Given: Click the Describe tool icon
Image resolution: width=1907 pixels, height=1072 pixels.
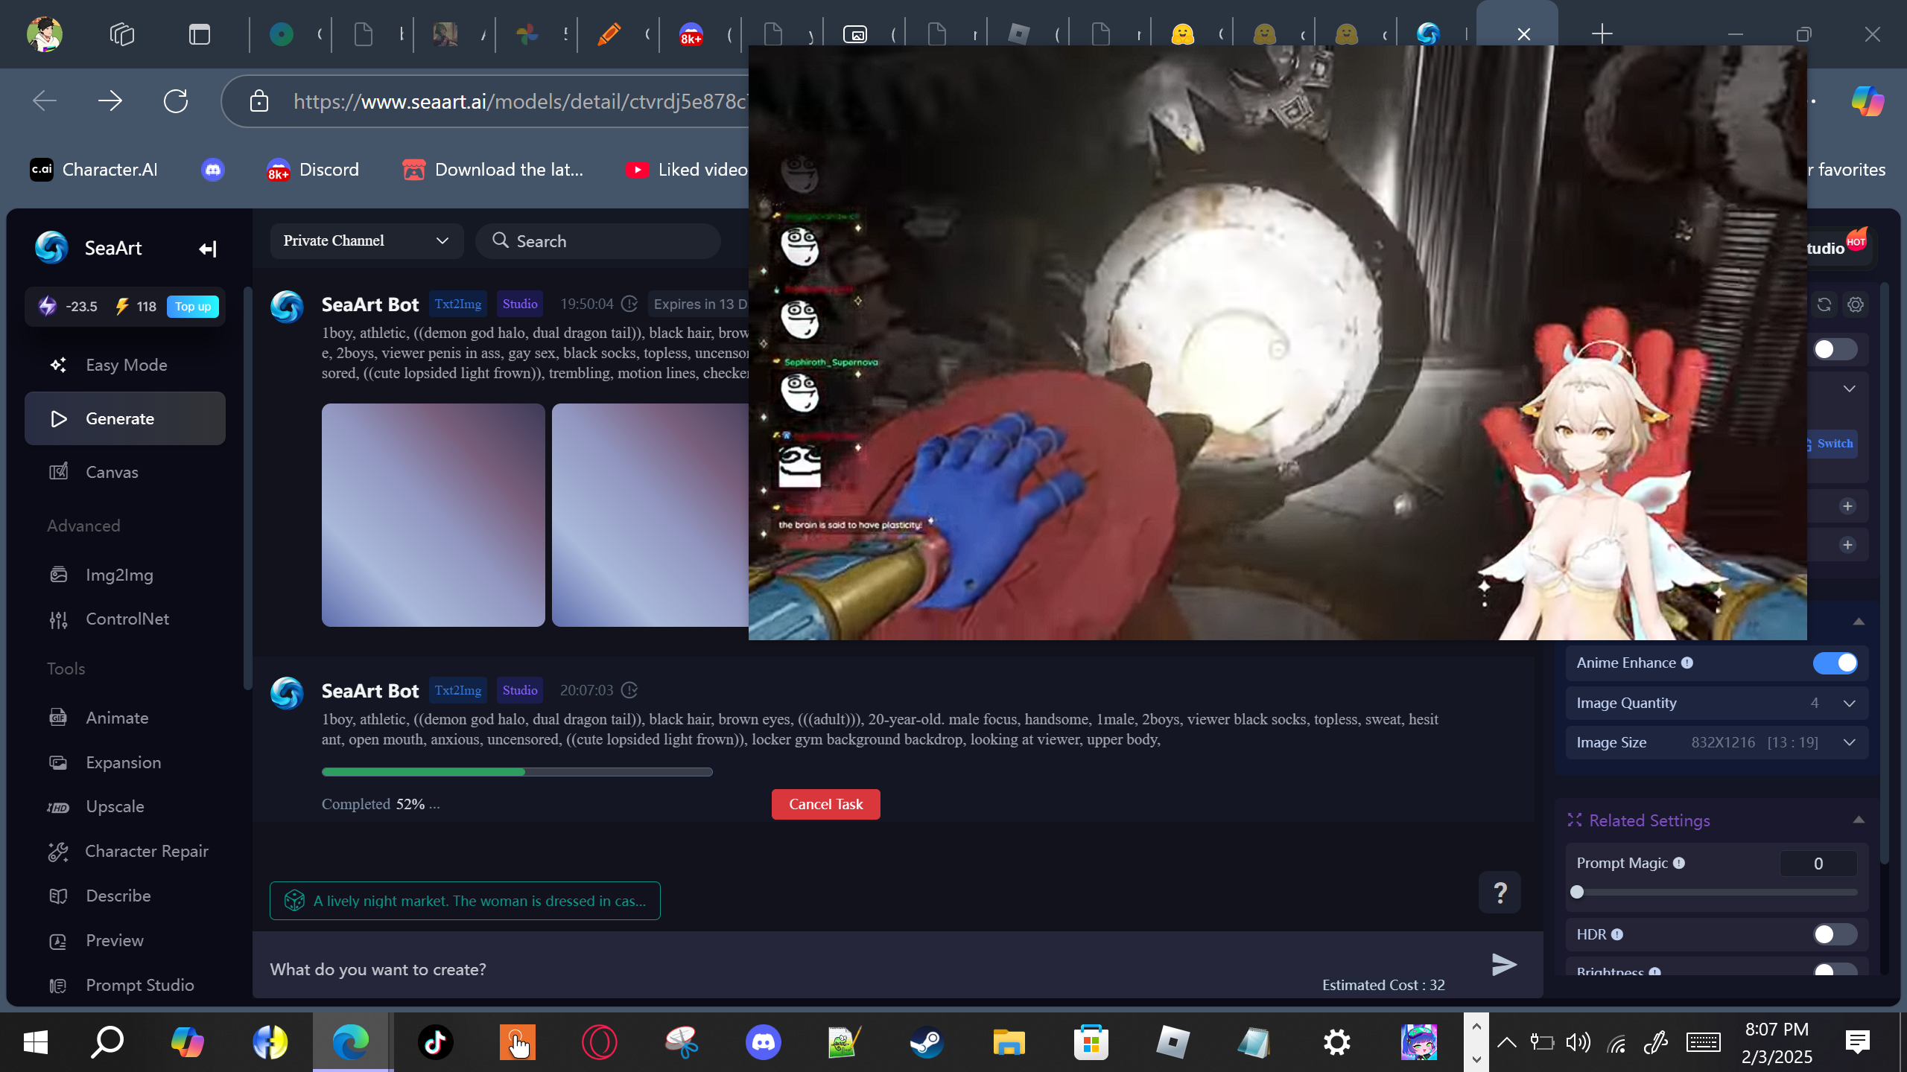Looking at the screenshot, I should (x=58, y=896).
